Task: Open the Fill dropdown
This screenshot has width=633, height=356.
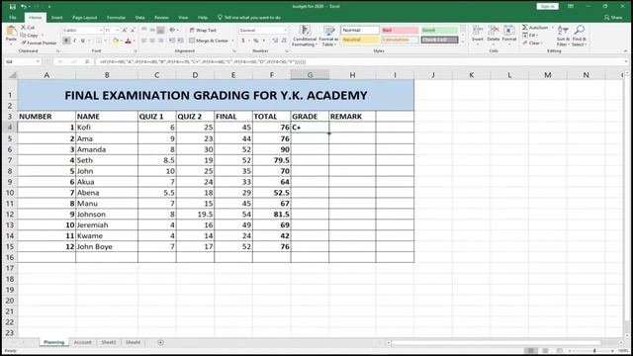Action: pyautogui.click(x=530, y=36)
